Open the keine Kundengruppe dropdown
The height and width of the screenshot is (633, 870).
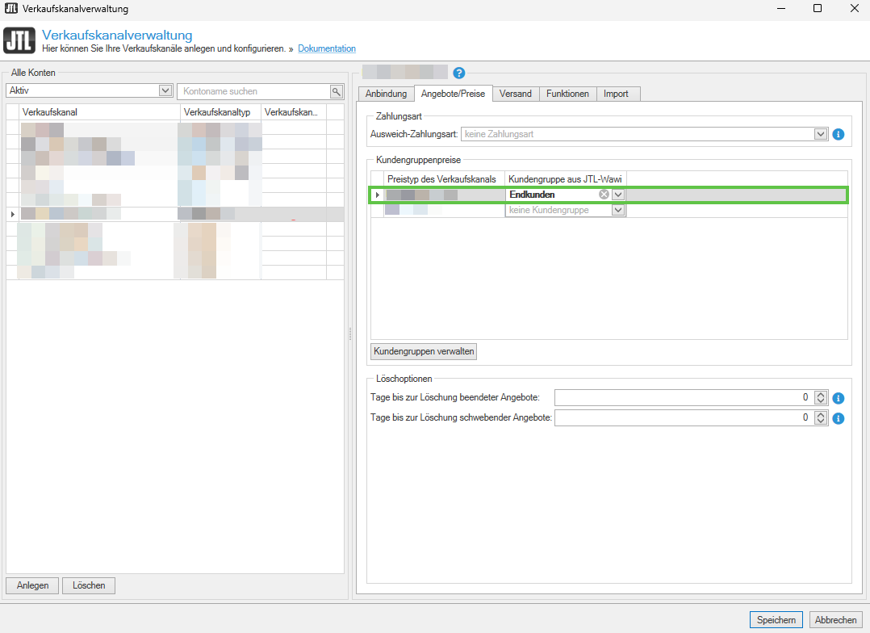[x=617, y=210]
